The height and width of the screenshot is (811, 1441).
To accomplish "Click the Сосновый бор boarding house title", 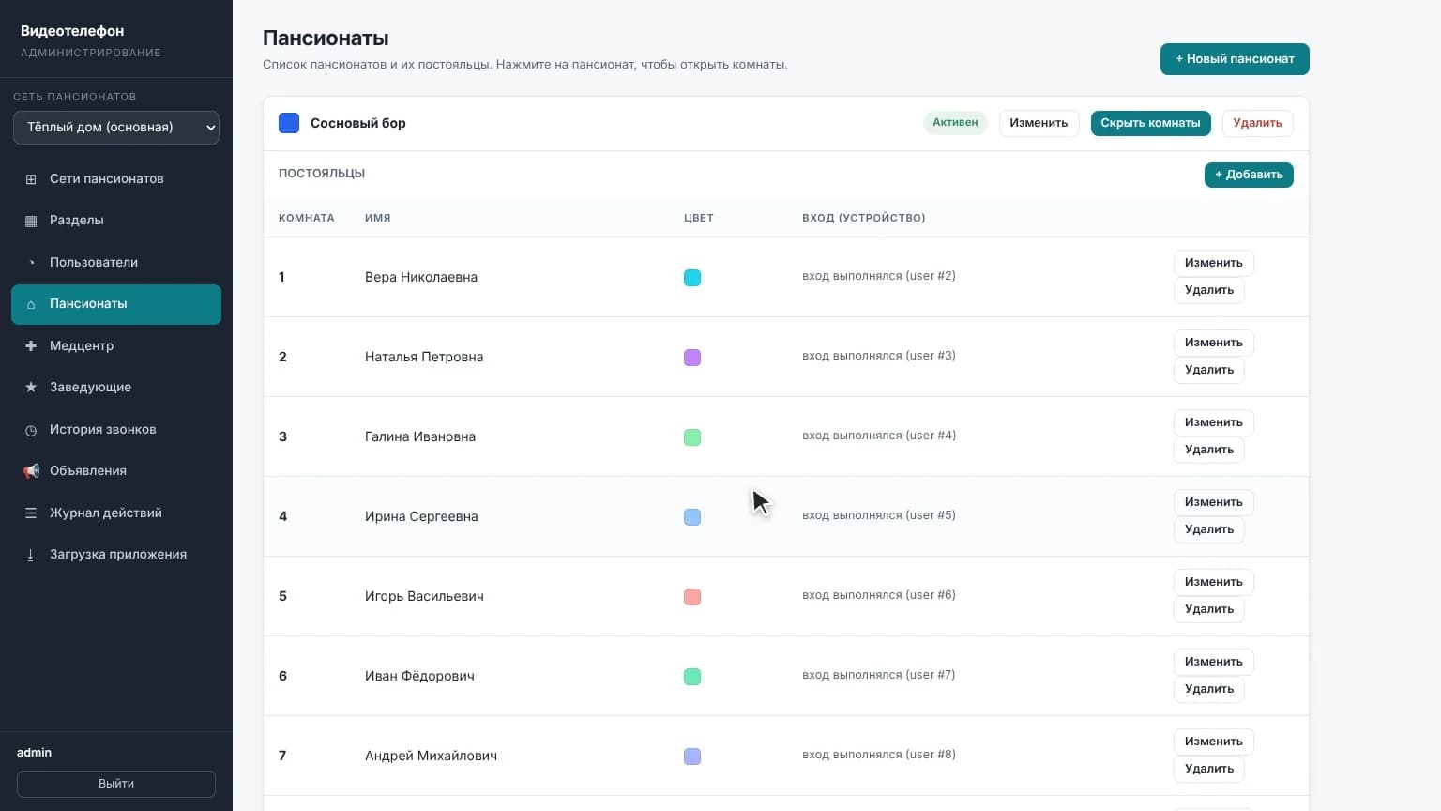I will pos(358,123).
